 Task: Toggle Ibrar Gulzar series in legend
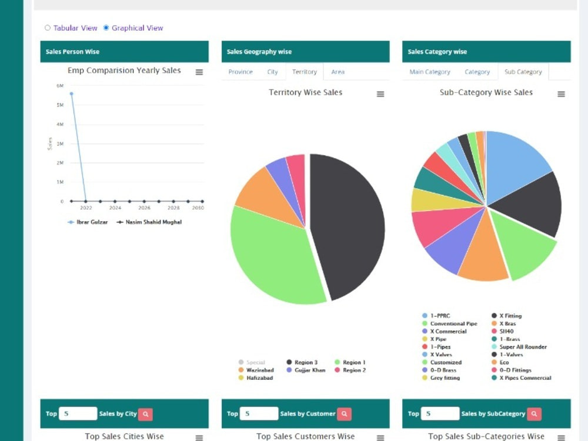[x=88, y=222]
